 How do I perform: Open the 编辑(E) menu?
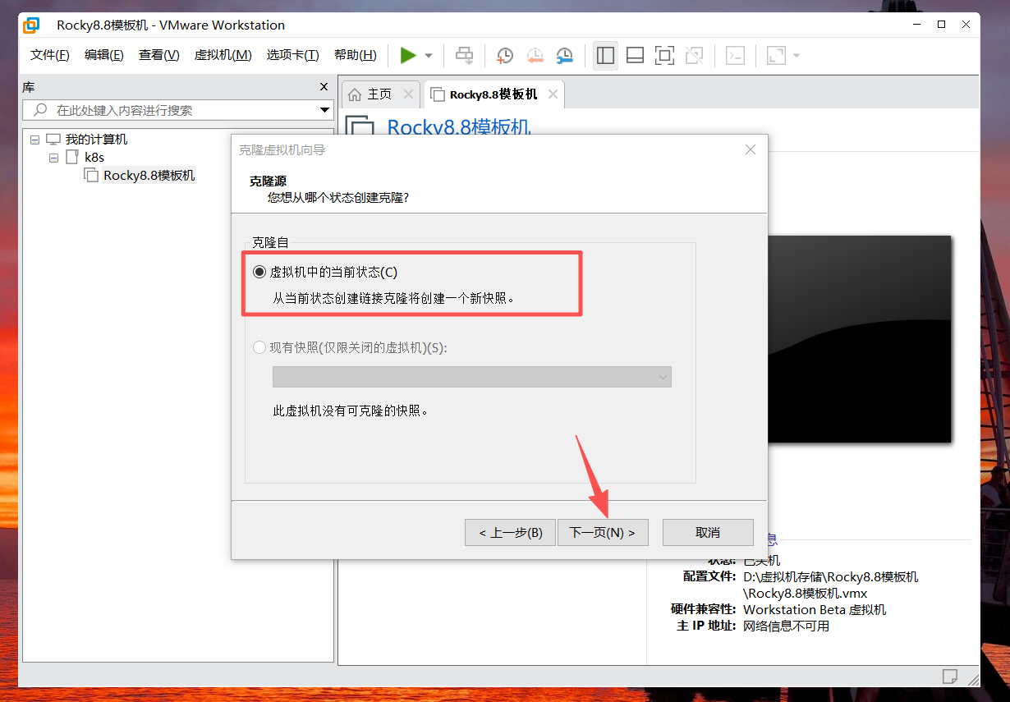coord(104,55)
